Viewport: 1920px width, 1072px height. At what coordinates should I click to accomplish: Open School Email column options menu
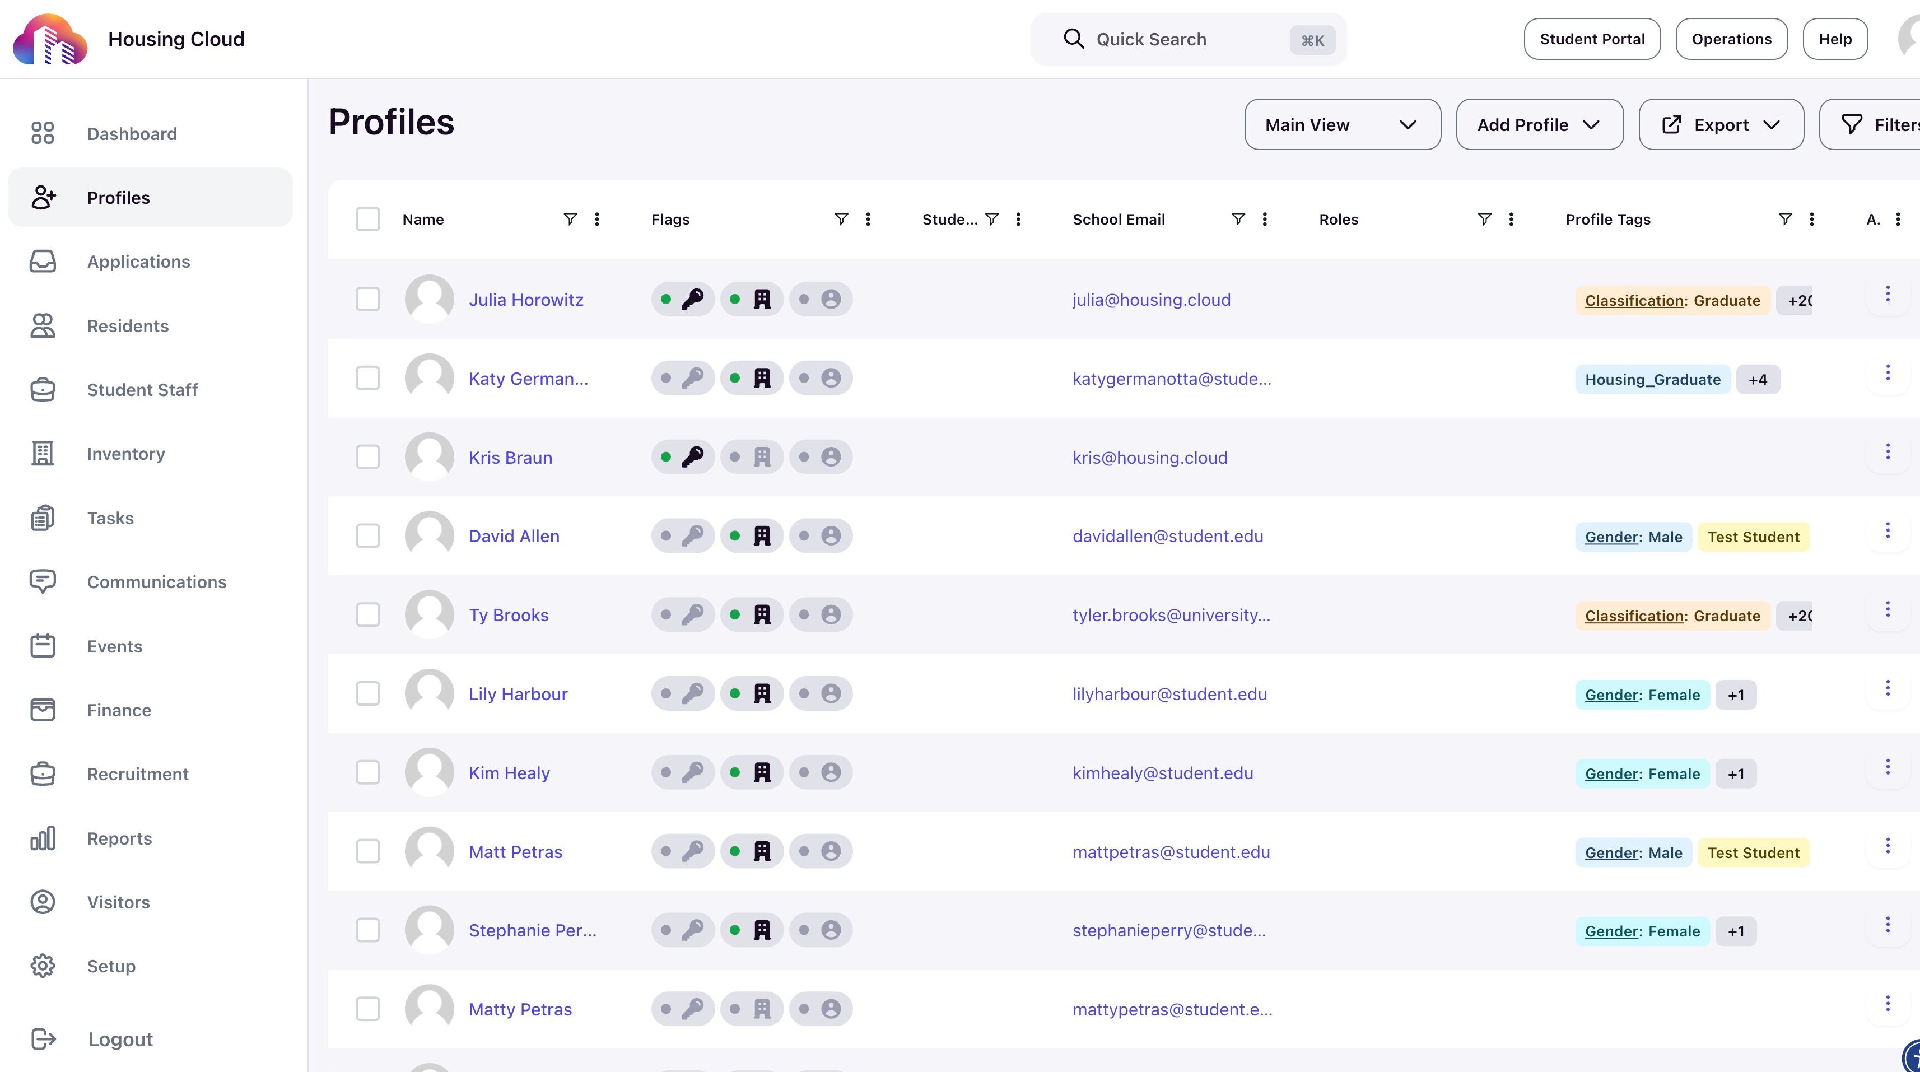click(x=1264, y=219)
